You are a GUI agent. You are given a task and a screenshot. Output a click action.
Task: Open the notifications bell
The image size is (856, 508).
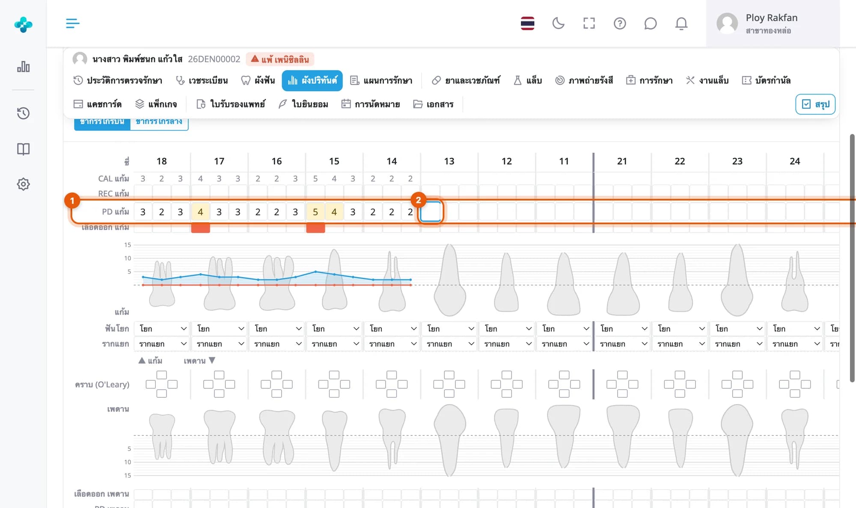681,23
